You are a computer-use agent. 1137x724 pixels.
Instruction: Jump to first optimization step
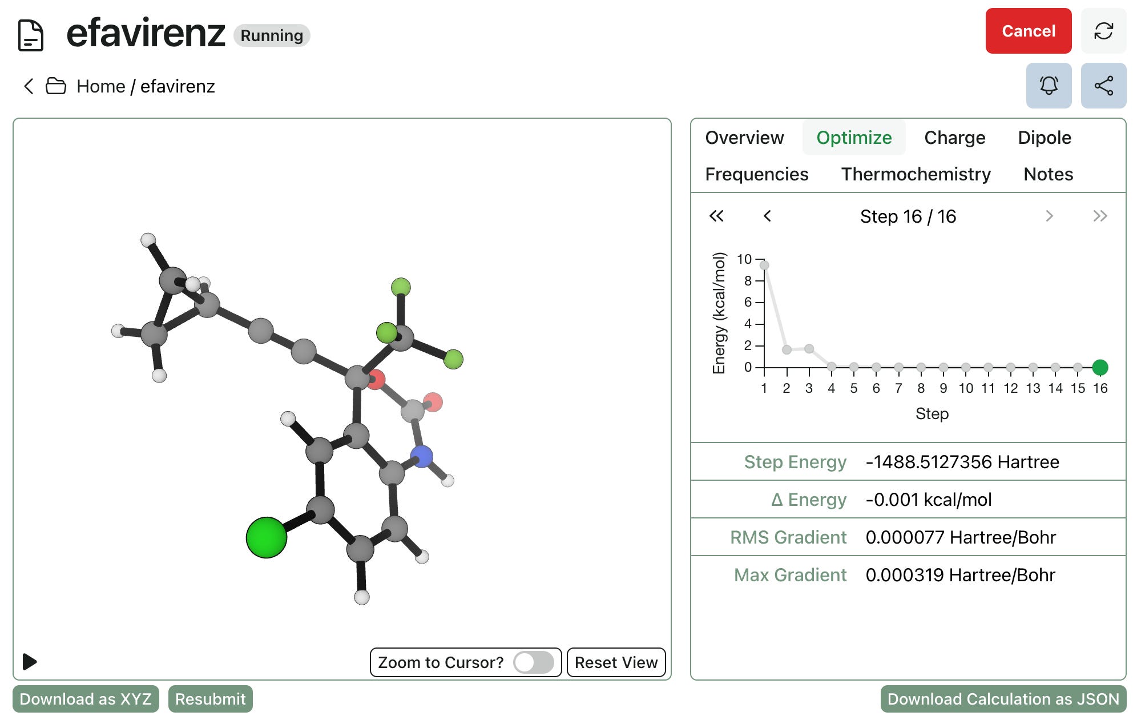(x=716, y=216)
